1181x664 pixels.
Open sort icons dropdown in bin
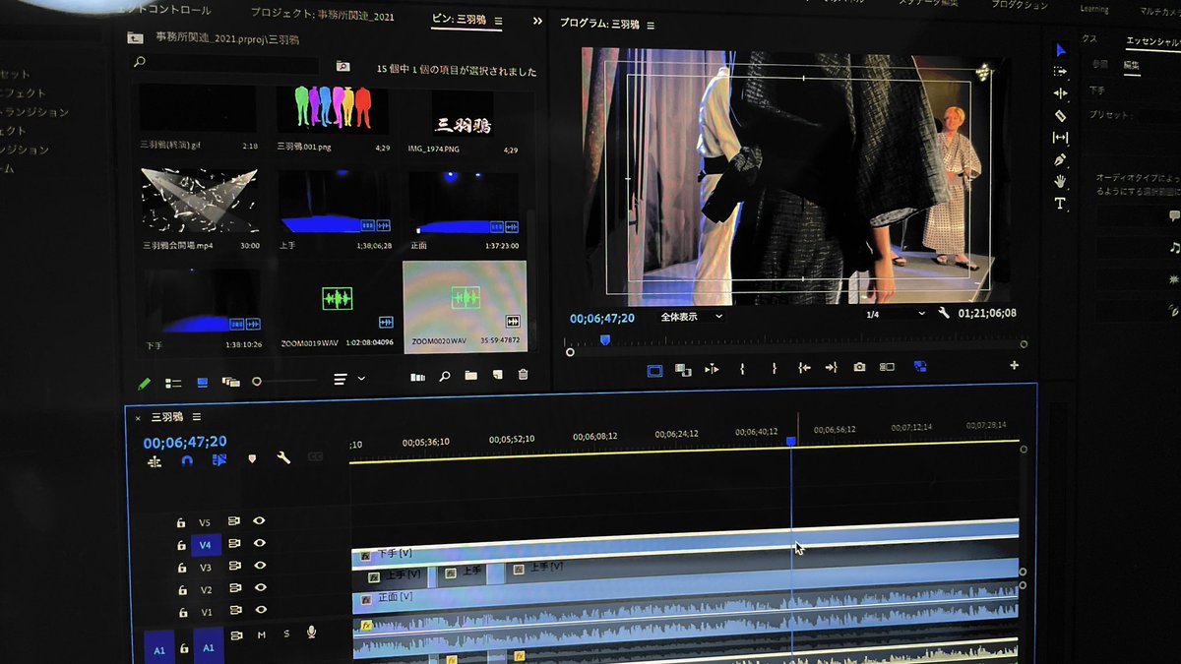pyautogui.click(x=348, y=378)
